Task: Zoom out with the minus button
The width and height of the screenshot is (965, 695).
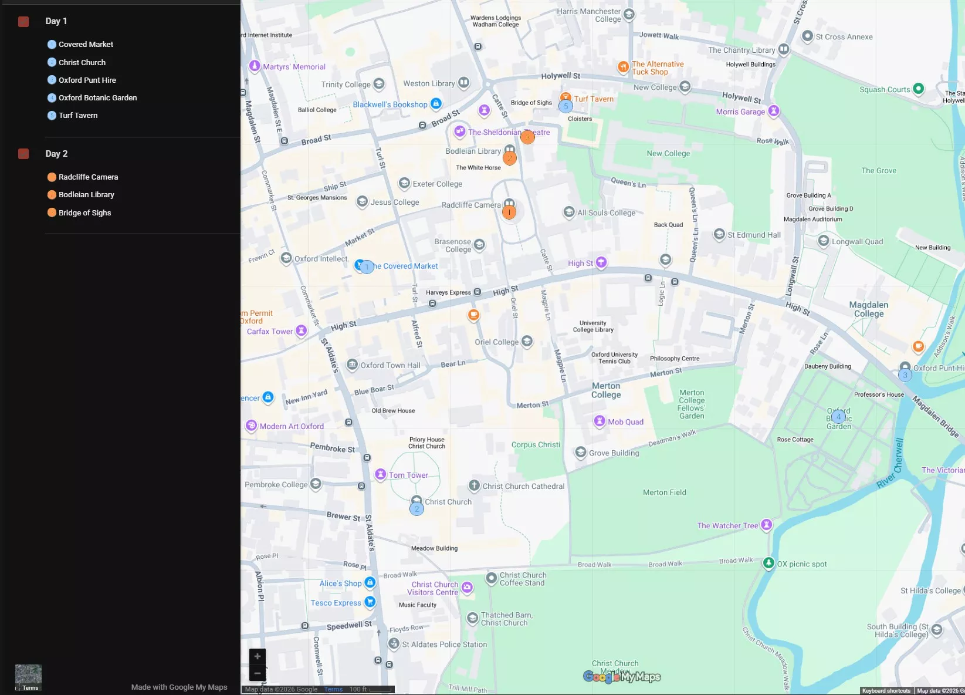Action: click(258, 673)
